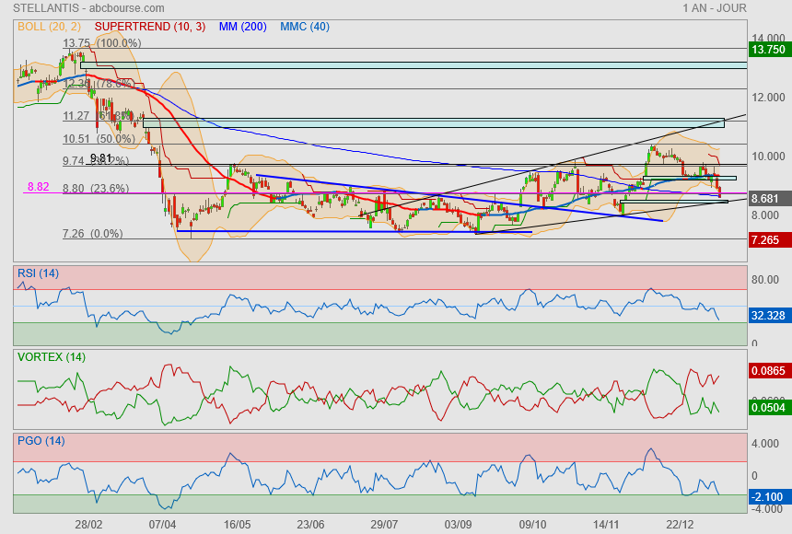Screen dimensions: 792x534
Task: Click the 09/10 date on the time axis
Action: pos(533,524)
